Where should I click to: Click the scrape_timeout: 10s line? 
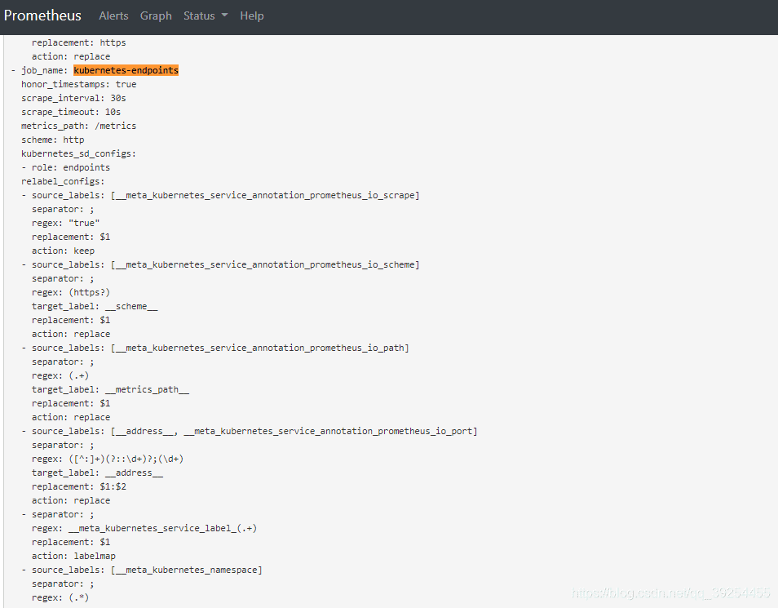pyautogui.click(x=71, y=112)
